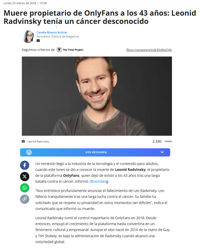Share article on Facebook
This screenshot has height=248, width=200.
pyautogui.click(x=24, y=165)
